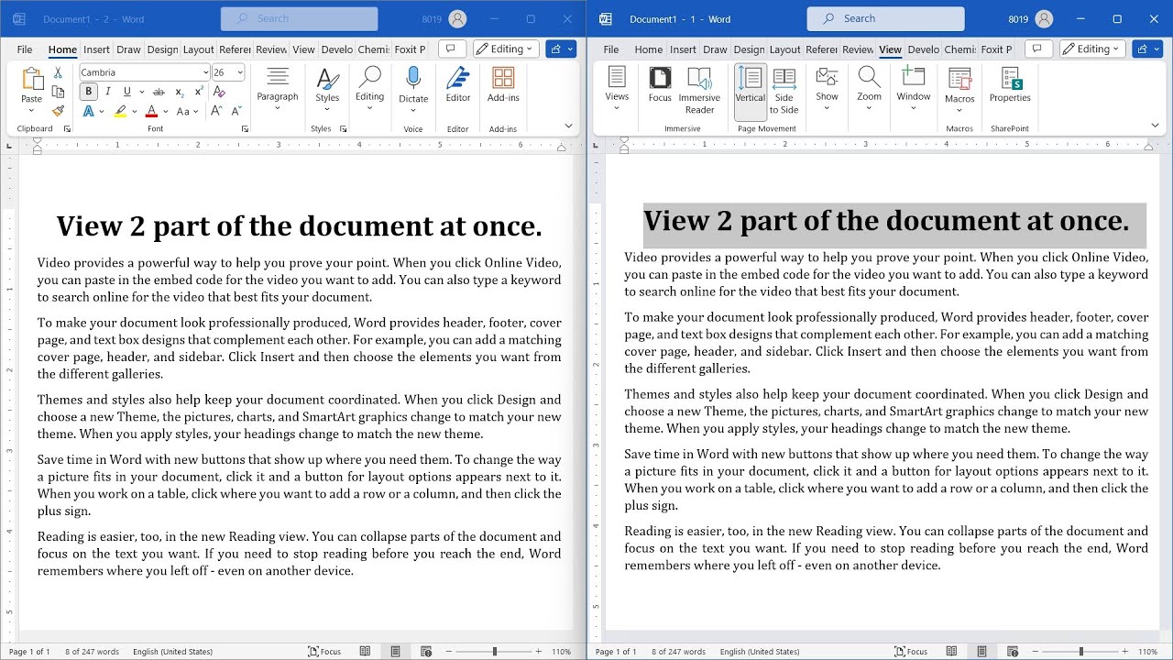Select the Dictate voice tool
Viewport: 1173px width, 660px height.
pos(413,89)
